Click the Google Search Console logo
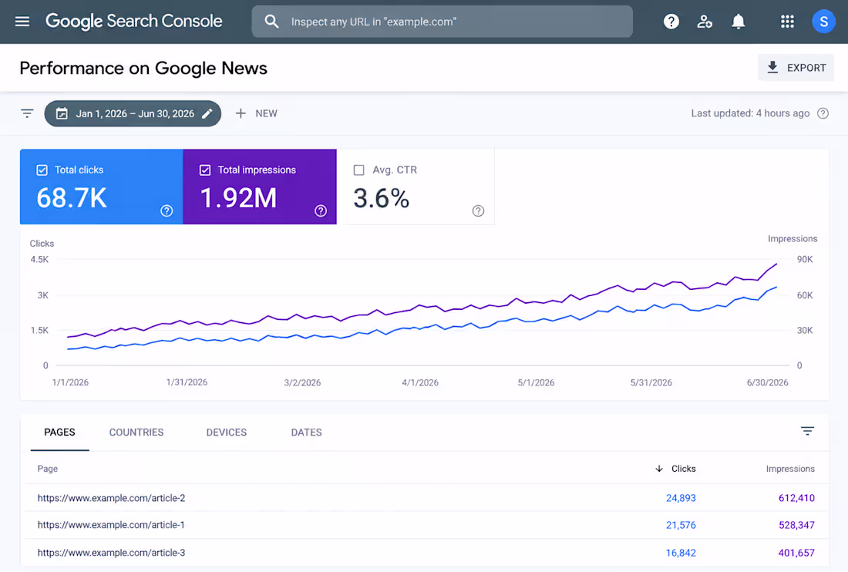Image resolution: width=848 pixels, height=572 pixels. (x=133, y=21)
